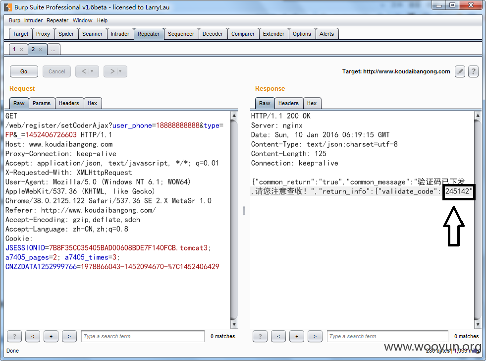Click the request search help question button
This screenshot has width=486, height=361.
point(14,336)
